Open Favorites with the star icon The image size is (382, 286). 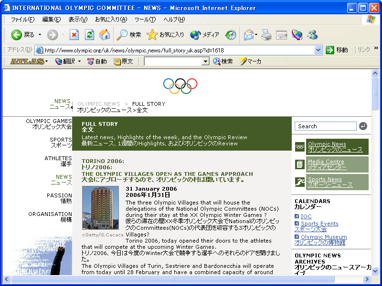tap(152, 35)
